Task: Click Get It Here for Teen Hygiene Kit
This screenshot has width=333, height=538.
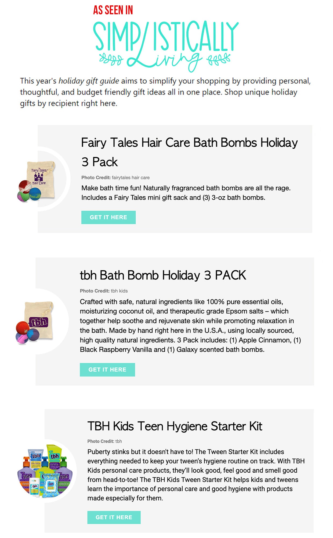Action: (x=114, y=517)
